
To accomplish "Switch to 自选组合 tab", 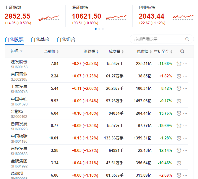I will (66, 40).
